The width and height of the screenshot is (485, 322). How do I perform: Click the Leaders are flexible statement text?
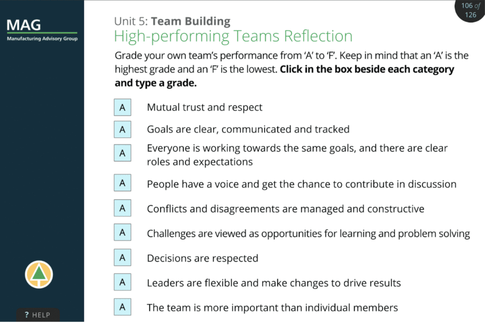point(274,283)
